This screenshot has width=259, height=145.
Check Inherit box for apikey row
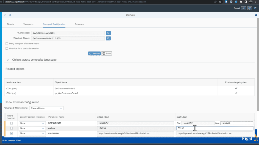11,128
